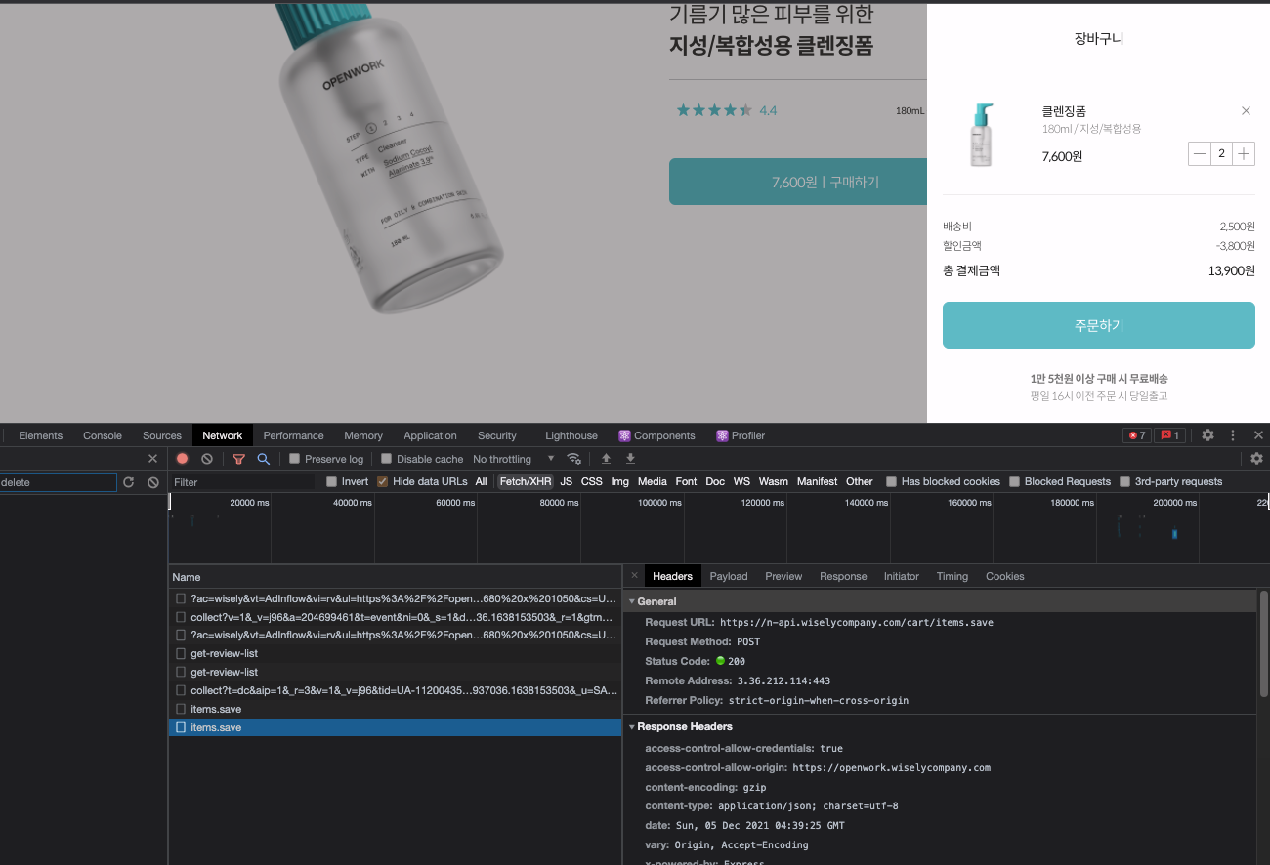This screenshot has width=1270, height=865.
Task: Filter requests by Img type
Action: 620,482
